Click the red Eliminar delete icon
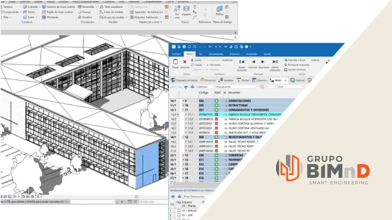 tap(185, 62)
